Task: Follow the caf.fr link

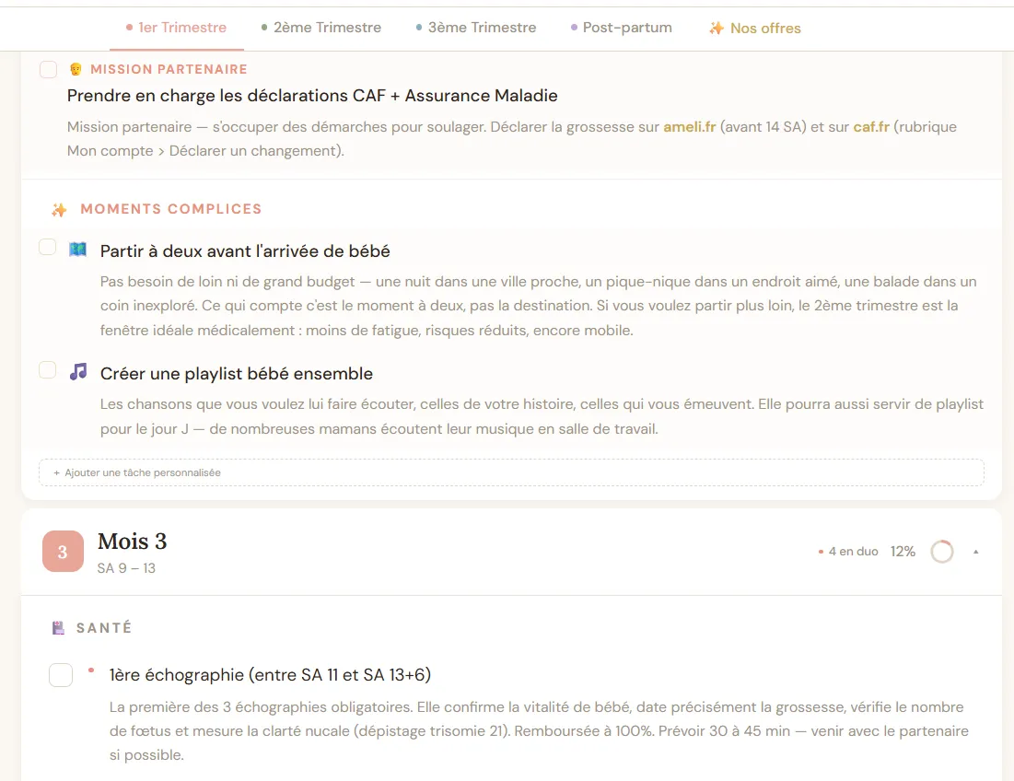Action: point(871,127)
